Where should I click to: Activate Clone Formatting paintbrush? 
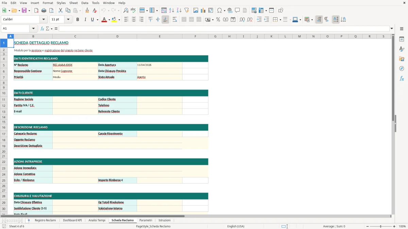(x=87, y=11)
